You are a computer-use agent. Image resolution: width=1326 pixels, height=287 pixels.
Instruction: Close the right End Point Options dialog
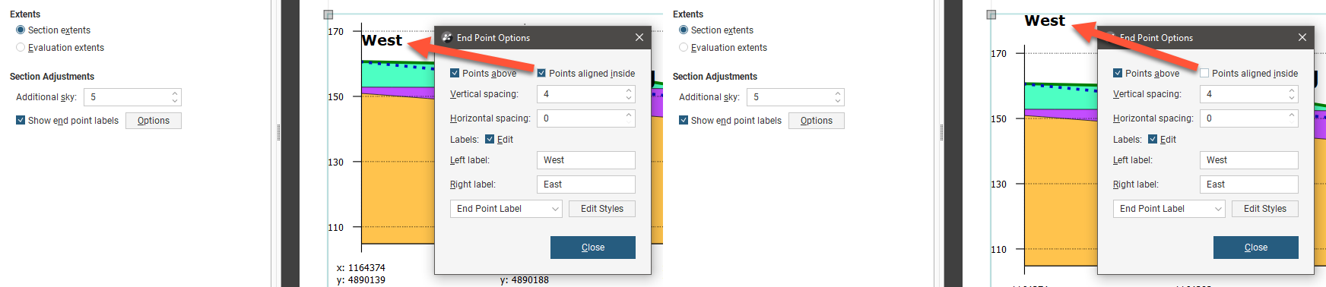pyautogui.click(x=1302, y=37)
